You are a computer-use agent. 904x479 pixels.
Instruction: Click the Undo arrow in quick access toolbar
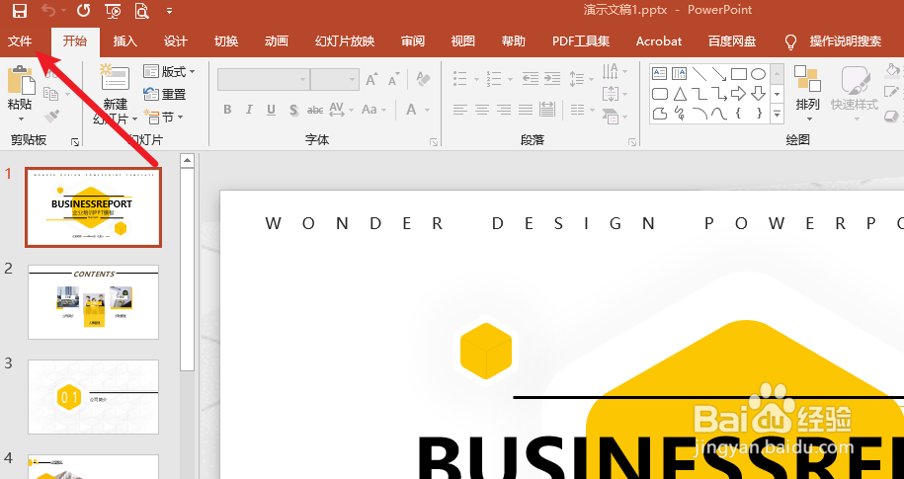(x=49, y=11)
